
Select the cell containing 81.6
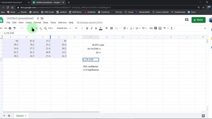(26, 41)
